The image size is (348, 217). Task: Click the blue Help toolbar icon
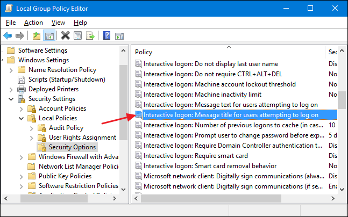[x=106, y=36]
